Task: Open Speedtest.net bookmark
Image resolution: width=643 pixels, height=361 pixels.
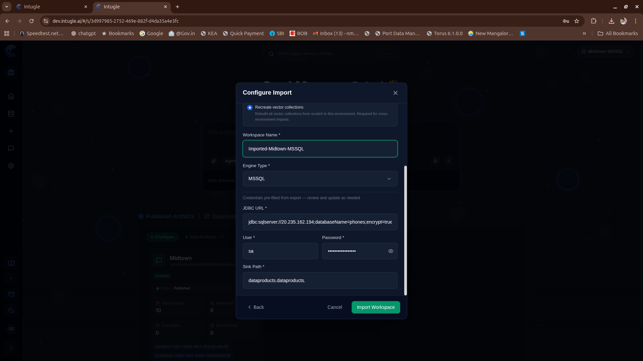Action: (x=42, y=33)
